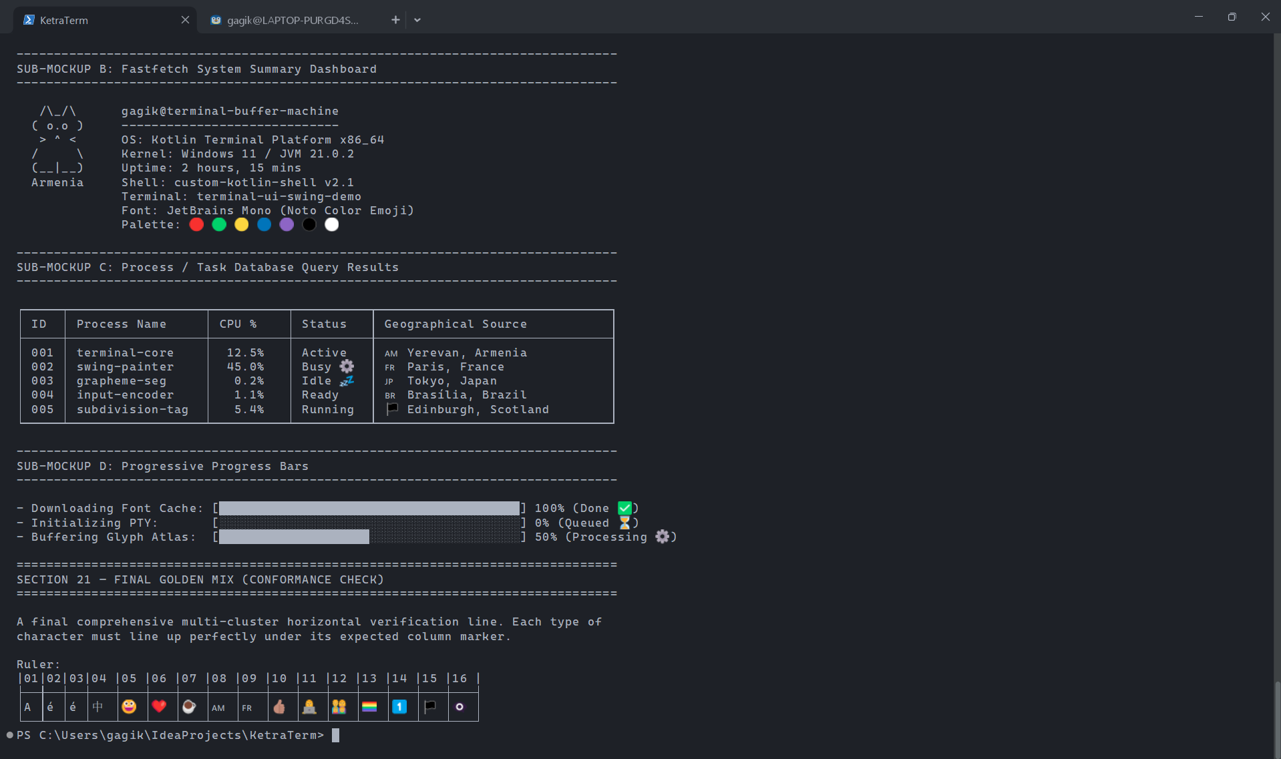The height and width of the screenshot is (759, 1281).
Task: Click the 'input-encoder' process name
Action: point(125,395)
